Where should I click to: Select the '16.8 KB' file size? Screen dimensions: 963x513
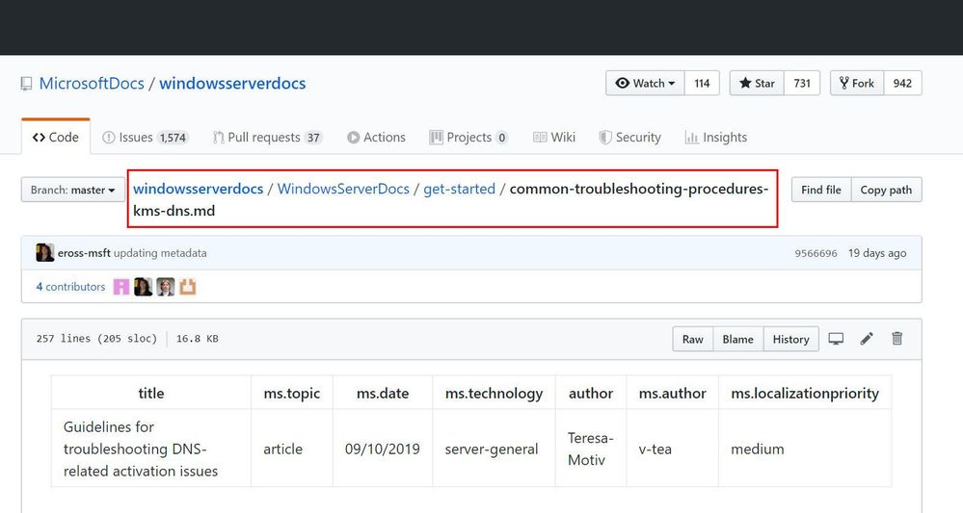click(198, 339)
